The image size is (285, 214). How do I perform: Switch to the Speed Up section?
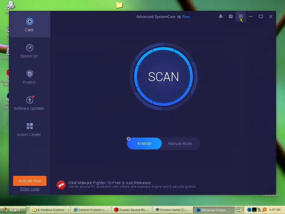pos(30,51)
